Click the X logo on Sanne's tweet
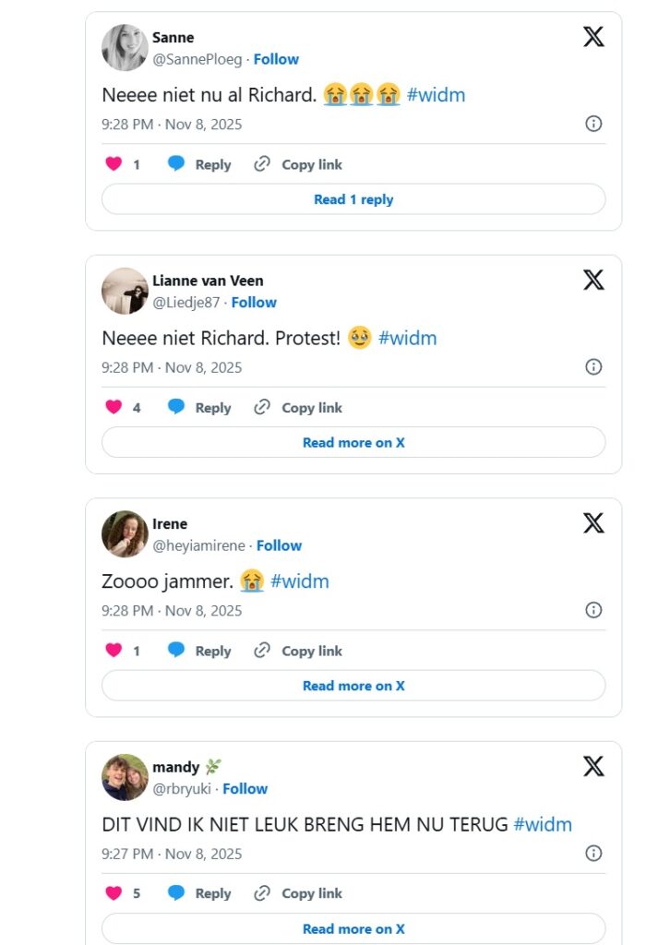The image size is (658, 945). 593,37
